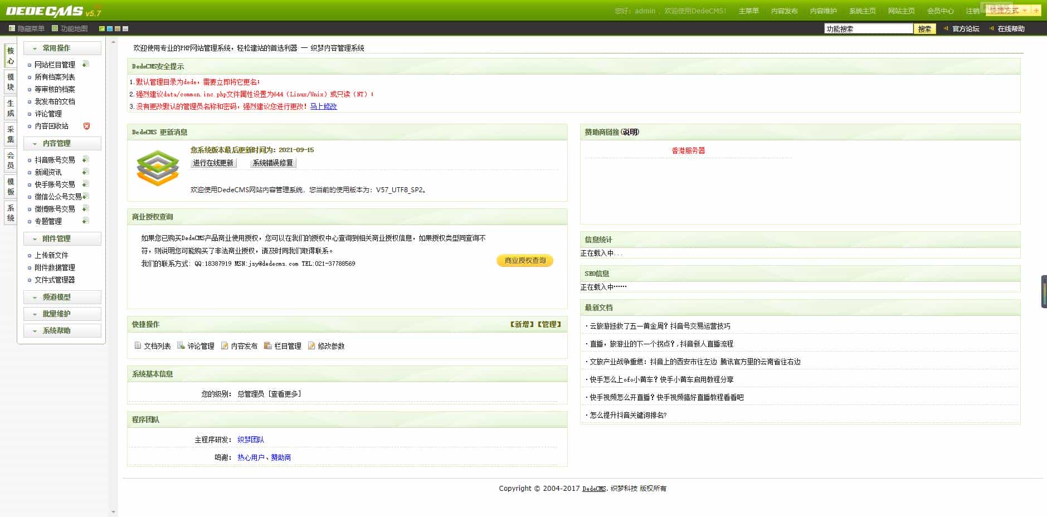Collapse the 常用操作 menu section
Screen dimensions: 1047x517
[x=62, y=48]
